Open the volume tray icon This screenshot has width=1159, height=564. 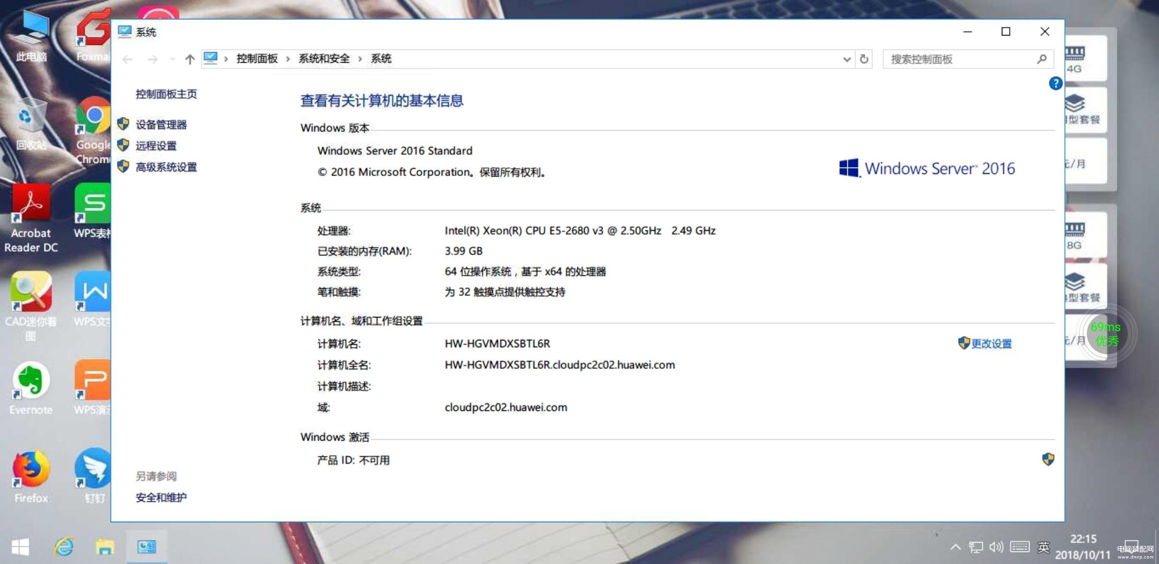[x=996, y=547]
